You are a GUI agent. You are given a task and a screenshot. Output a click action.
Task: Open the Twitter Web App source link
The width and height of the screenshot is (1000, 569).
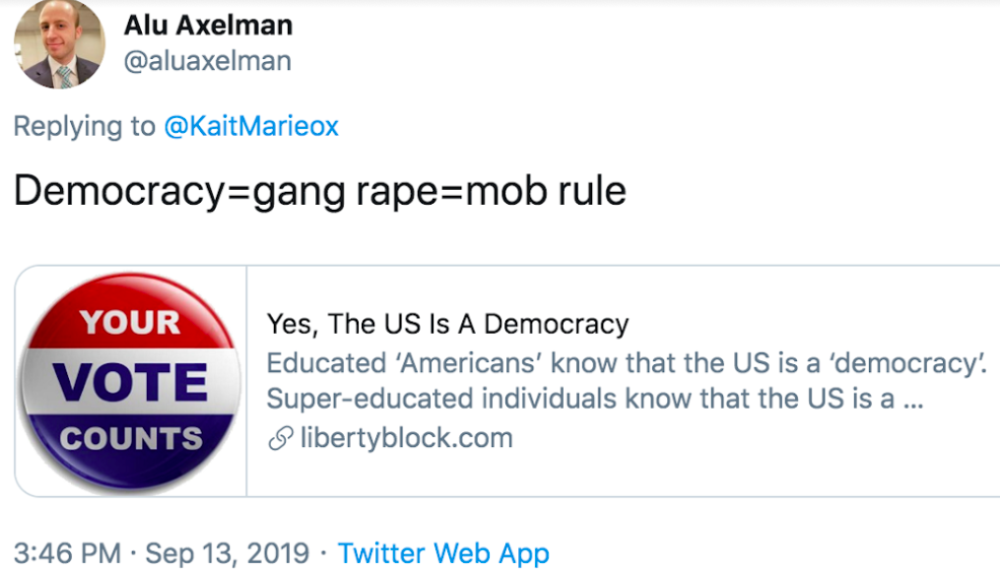443,553
